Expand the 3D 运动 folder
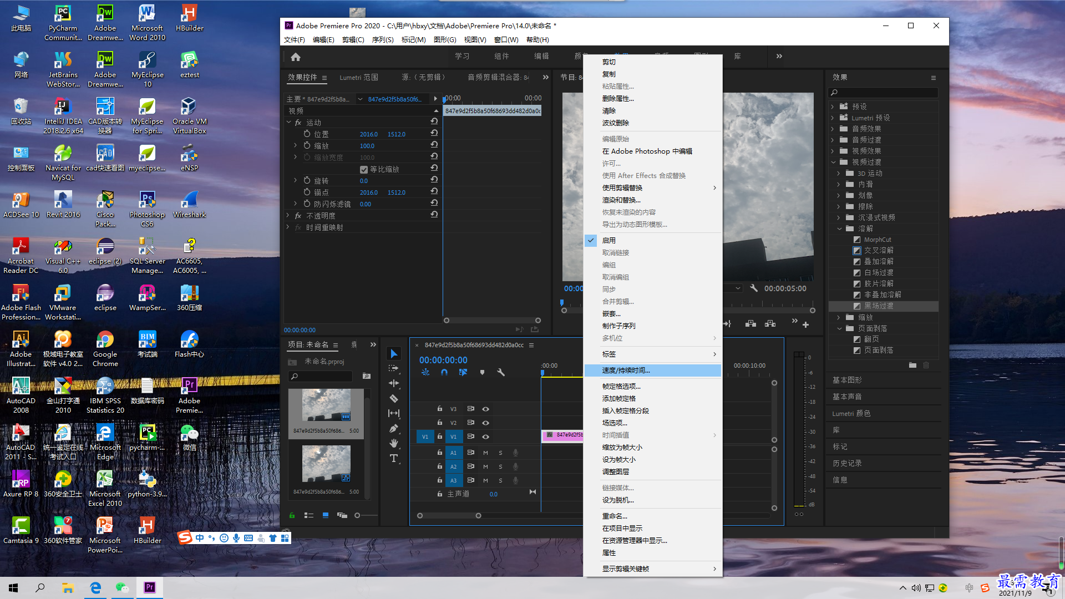Viewport: 1065px width, 599px height. click(839, 173)
